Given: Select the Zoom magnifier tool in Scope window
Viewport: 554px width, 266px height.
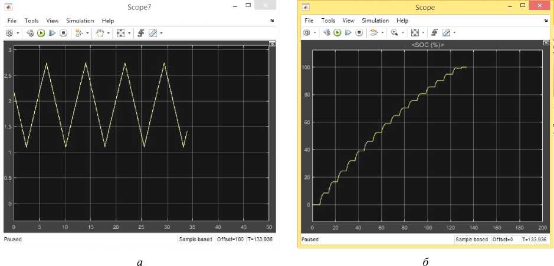Looking at the screenshot, I should click(x=394, y=33).
